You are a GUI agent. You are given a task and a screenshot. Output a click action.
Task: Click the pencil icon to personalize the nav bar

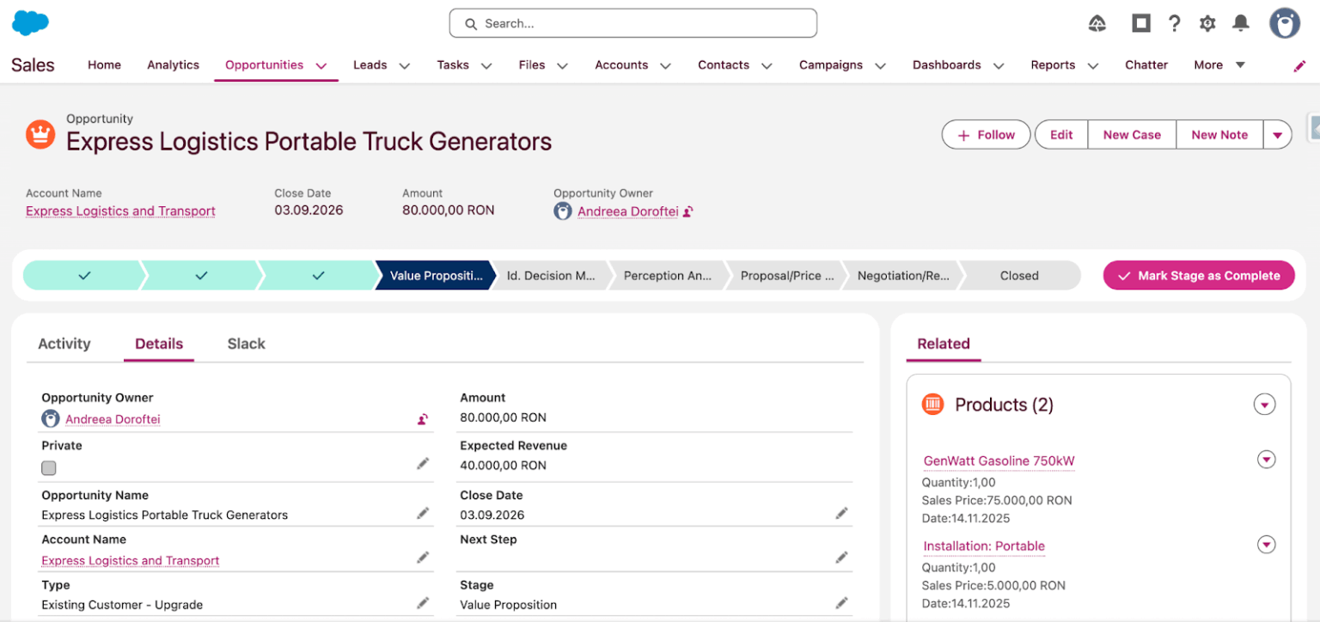(x=1299, y=65)
